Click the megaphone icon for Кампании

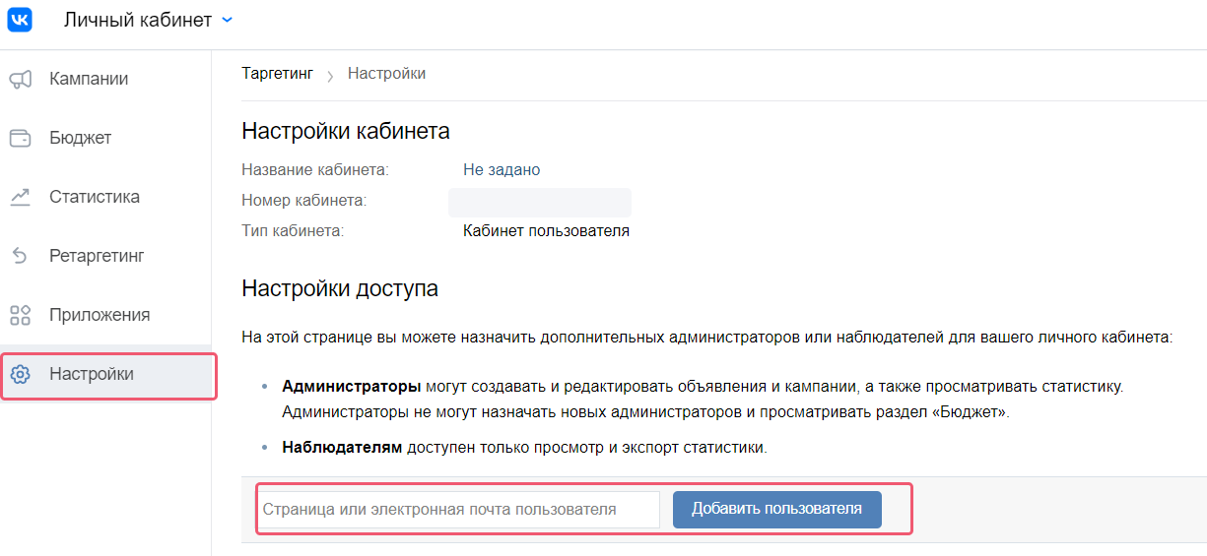click(x=20, y=80)
